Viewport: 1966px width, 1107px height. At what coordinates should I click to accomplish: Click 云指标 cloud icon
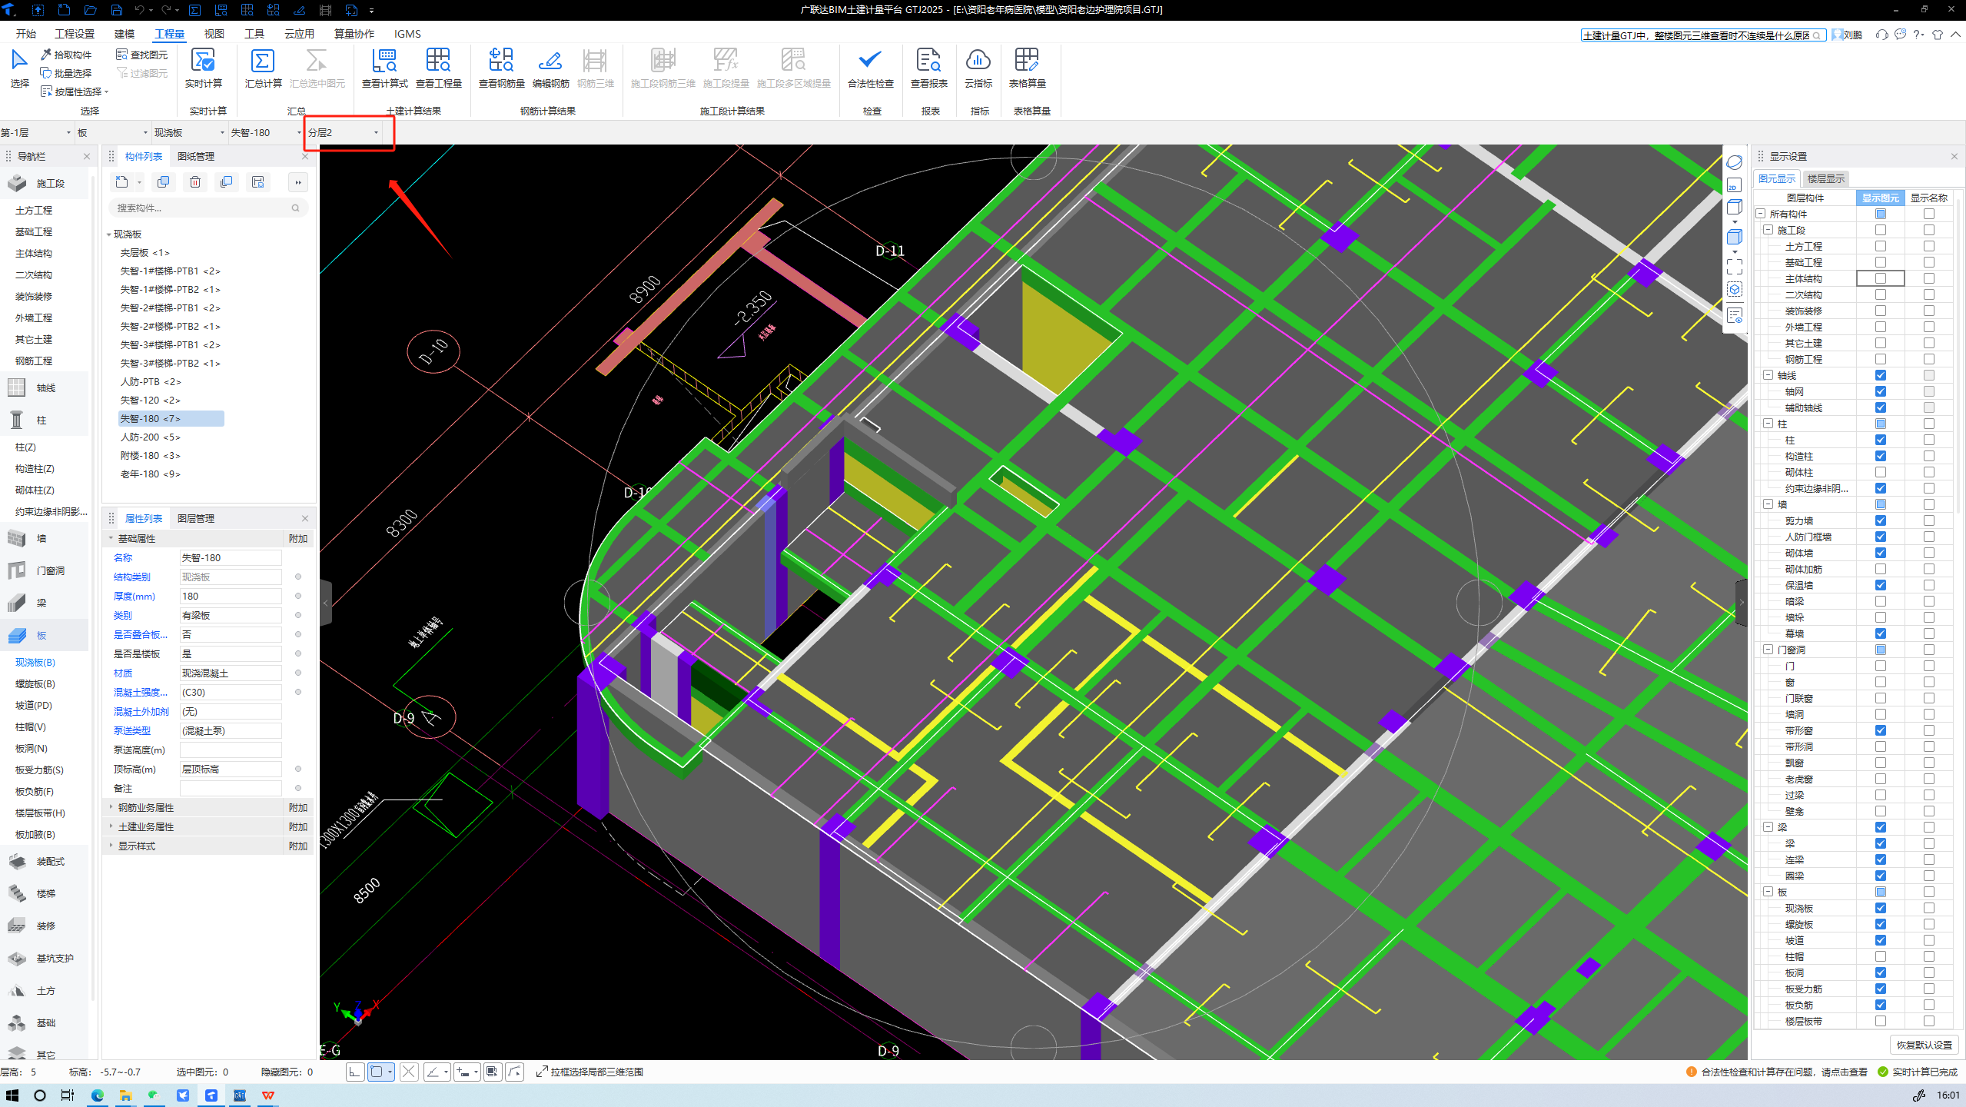(x=978, y=61)
